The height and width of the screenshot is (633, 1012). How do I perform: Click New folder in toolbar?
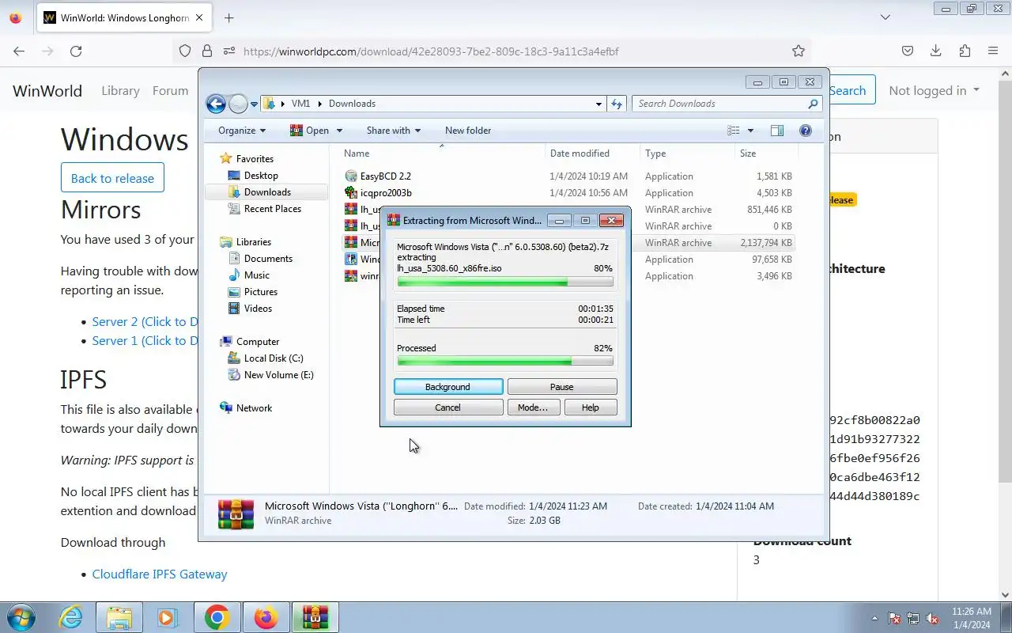coord(468,131)
